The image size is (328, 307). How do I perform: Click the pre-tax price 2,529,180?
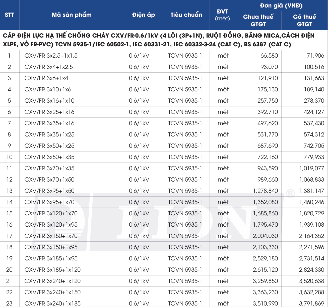[x=265, y=258]
